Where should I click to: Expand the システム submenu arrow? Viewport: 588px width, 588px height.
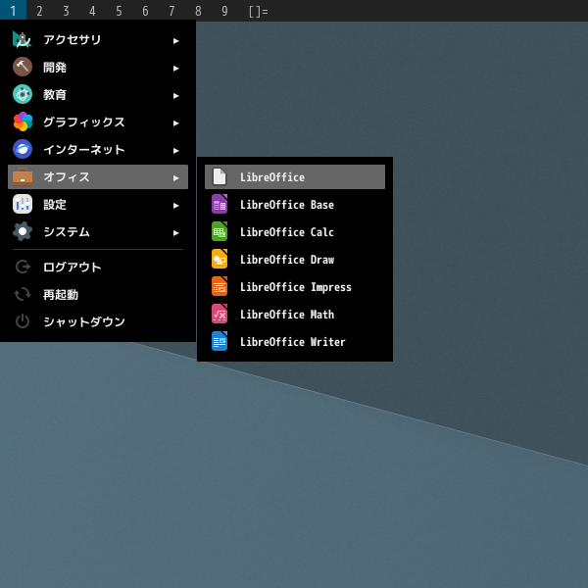pos(175,233)
